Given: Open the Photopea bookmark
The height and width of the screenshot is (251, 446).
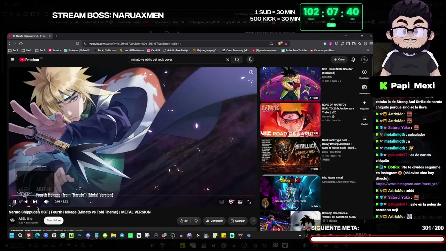Looking at the screenshot, I should click(77, 50).
